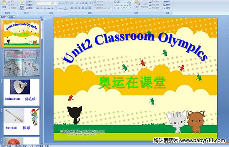
Task: Expand the shapes gallery More arrow
Action: click(x=133, y=8)
